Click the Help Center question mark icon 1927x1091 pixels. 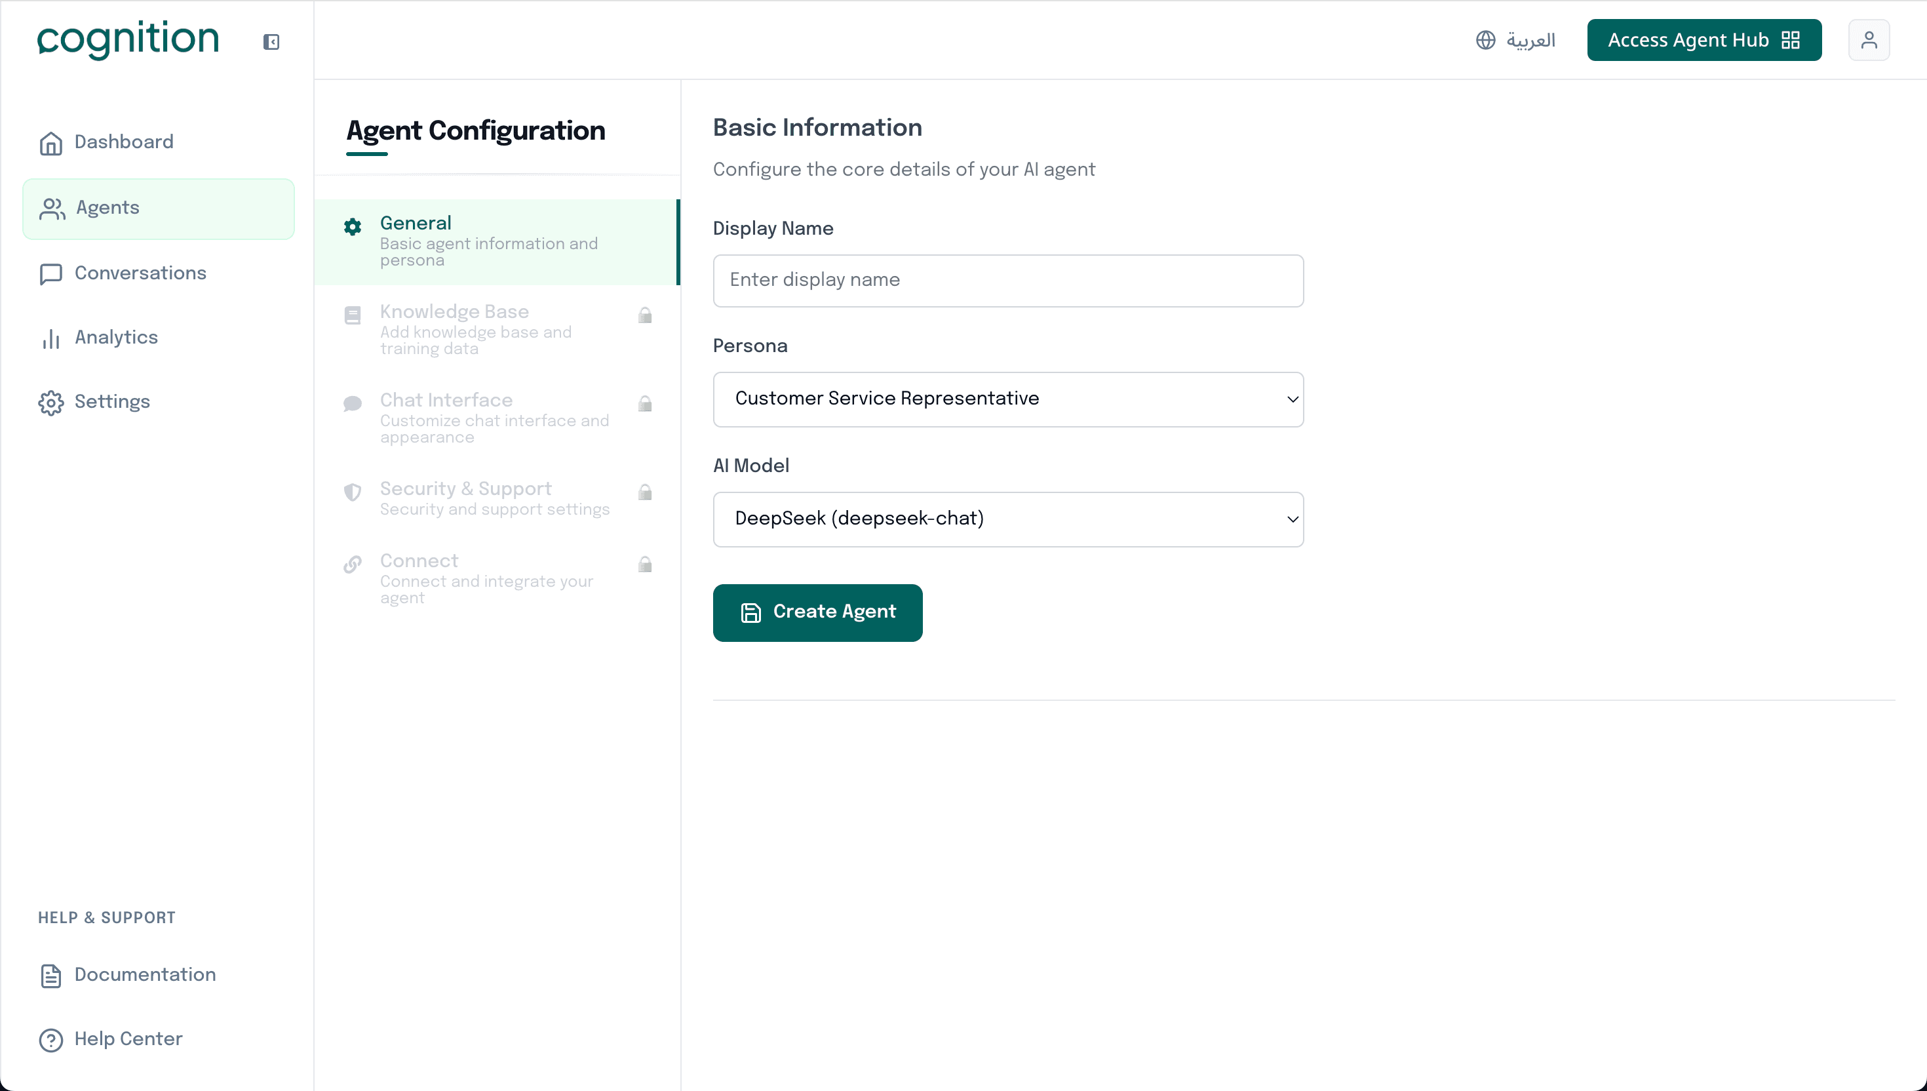coord(51,1039)
